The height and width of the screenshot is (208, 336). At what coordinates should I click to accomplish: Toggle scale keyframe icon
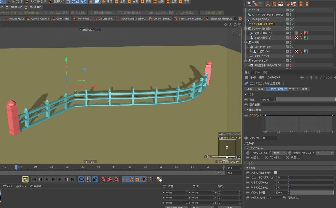click(x=138, y=179)
